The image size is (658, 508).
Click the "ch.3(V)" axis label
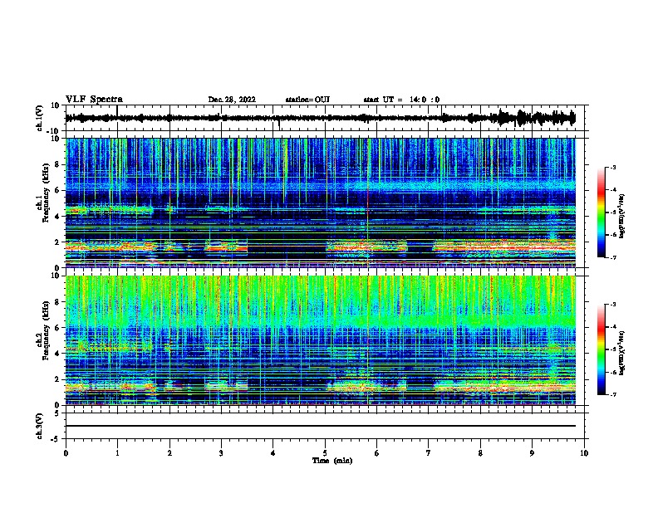click(x=39, y=426)
